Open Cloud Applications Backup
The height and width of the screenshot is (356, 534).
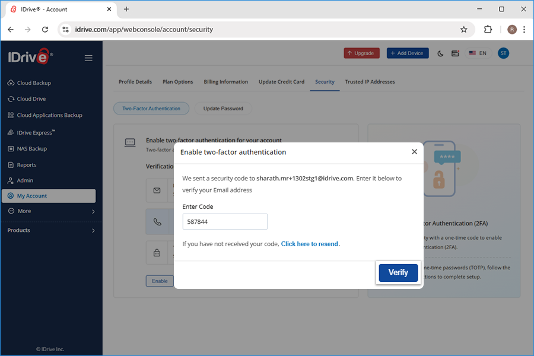click(x=49, y=115)
